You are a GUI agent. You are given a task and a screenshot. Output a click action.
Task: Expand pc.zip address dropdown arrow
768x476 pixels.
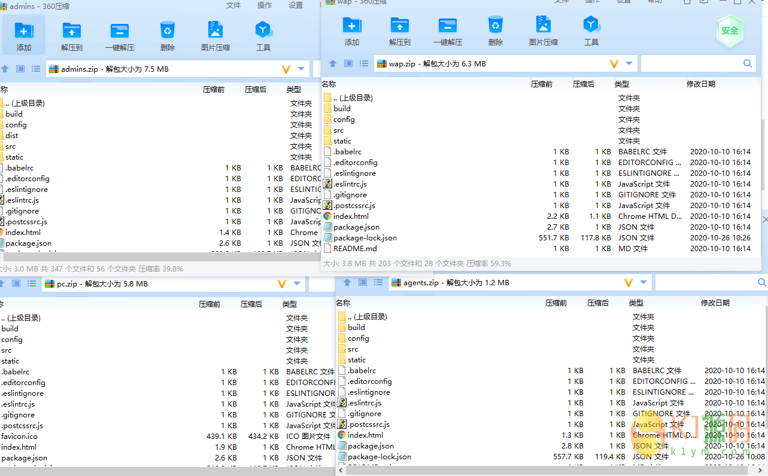coord(297,283)
